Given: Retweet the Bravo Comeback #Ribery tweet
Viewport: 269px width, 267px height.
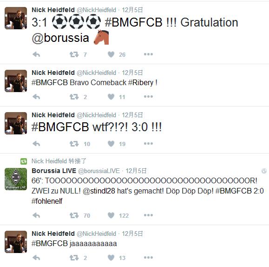Looking at the screenshot, I should pos(74,97).
